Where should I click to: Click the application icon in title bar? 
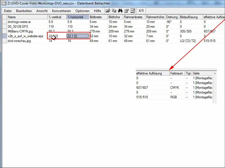point(4,3)
